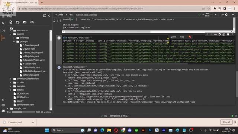
Task: Copy link to the selected cell
Action: [215, 35]
